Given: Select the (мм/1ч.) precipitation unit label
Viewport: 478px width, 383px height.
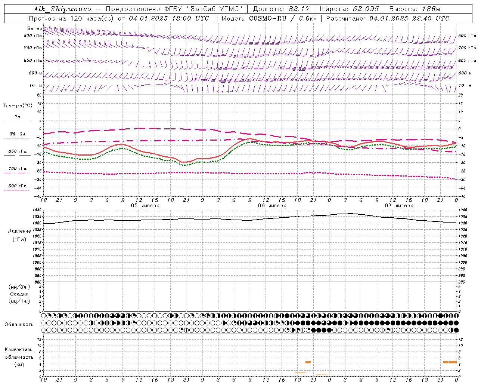Looking at the screenshot, I should click(x=19, y=301).
